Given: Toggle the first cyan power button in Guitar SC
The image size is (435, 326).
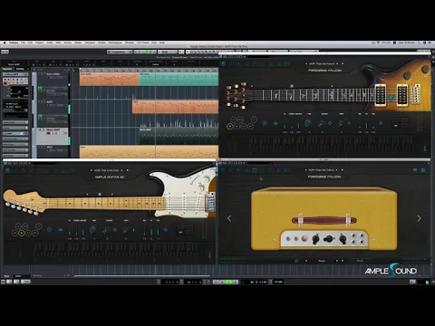Looking at the screenshot, I should (49, 230).
